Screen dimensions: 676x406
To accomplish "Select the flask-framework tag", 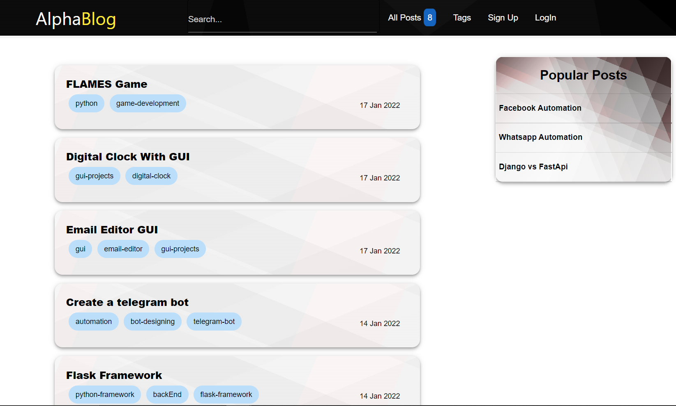I will pyautogui.click(x=226, y=394).
